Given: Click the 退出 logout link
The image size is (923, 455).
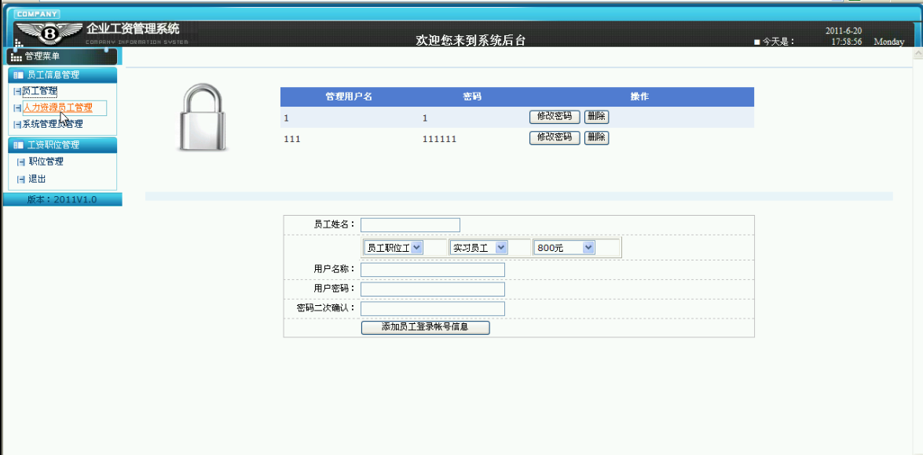Looking at the screenshot, I should point(37,179).
